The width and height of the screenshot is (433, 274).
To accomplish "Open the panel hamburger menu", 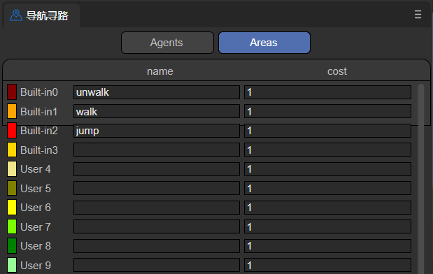I will point(418,15).
